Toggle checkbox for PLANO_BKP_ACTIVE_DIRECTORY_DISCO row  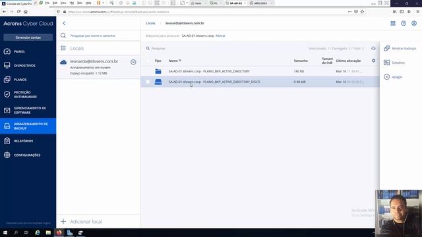click(148, 82)
